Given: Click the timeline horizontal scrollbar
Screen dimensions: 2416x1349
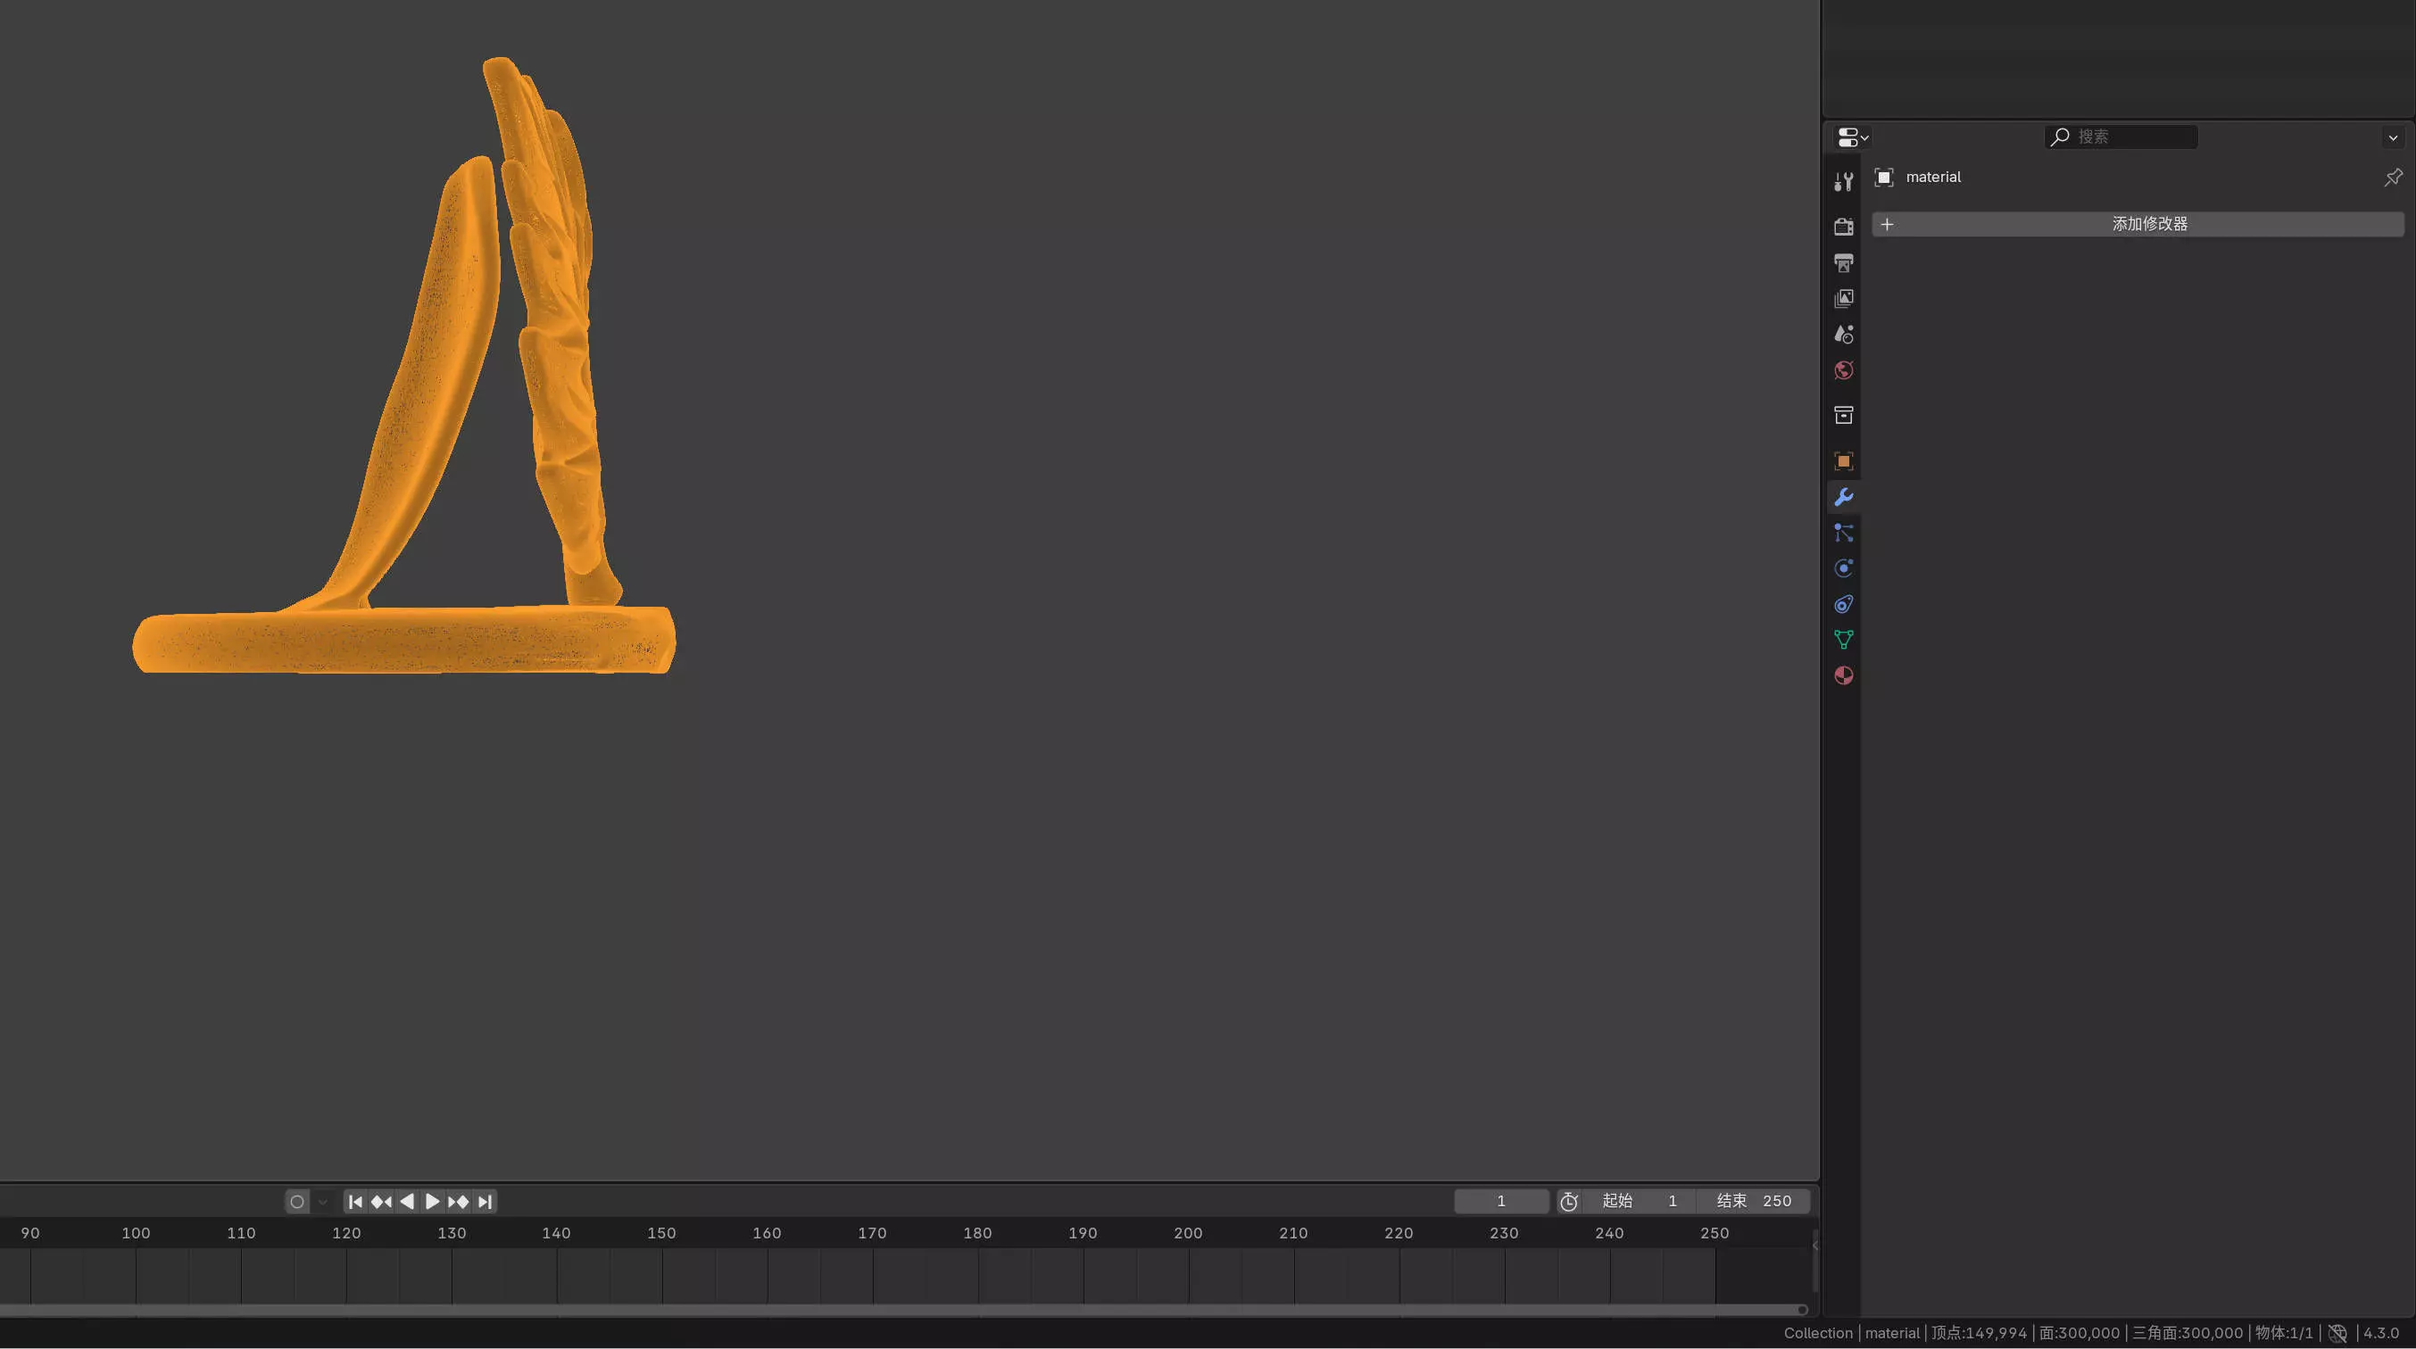Looking at the screenshot, I should (x=901, y=1310).
